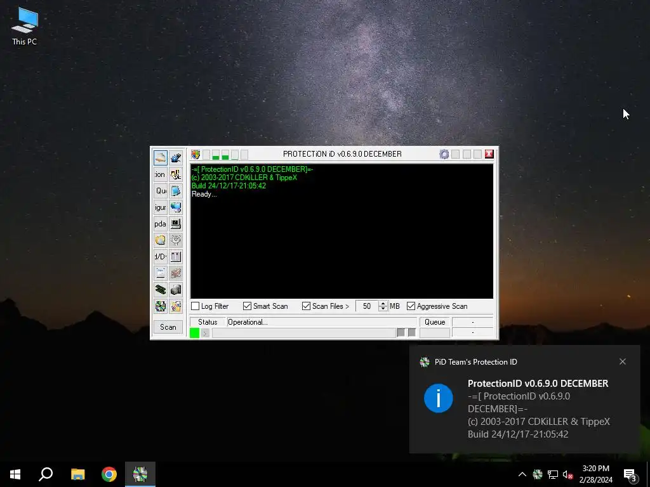
Task: Click the first grey square after progress bar
Action: click(401, 332)
